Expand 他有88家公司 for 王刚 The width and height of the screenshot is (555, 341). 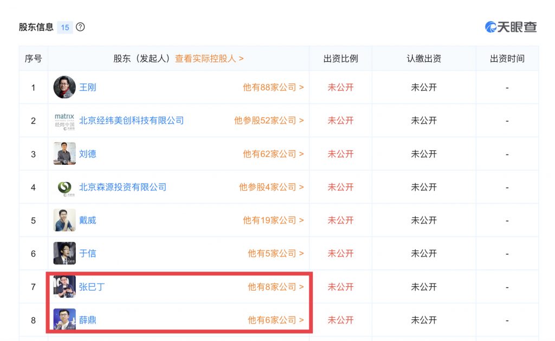point(273,87)
